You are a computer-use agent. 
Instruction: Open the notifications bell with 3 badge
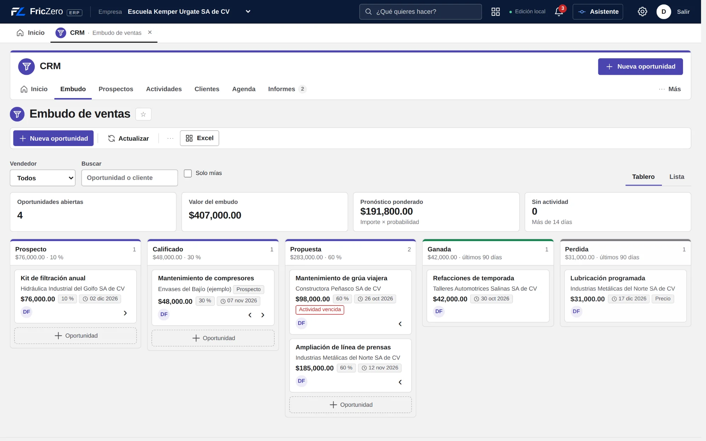click(559, 12)
